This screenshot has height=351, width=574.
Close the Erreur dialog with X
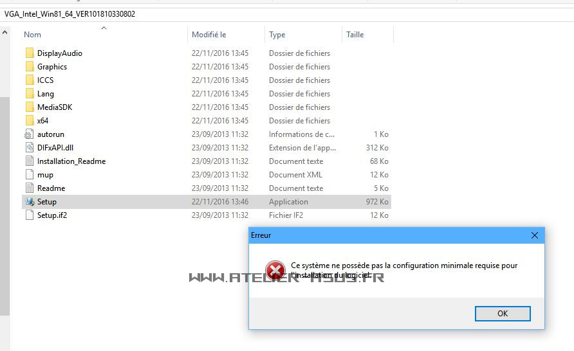point(535,235)
